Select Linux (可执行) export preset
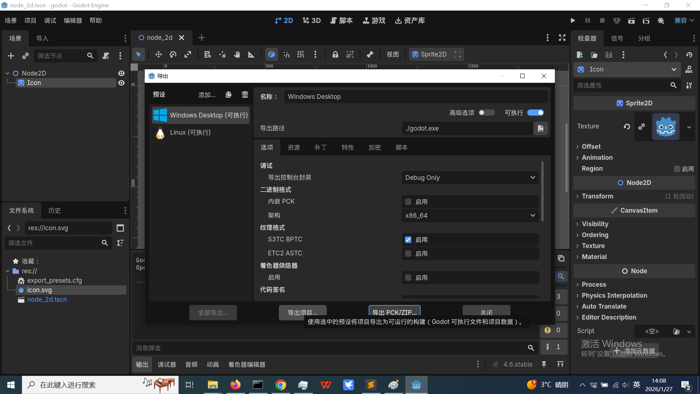The image size is (700, 394). (x=190, y=132)
